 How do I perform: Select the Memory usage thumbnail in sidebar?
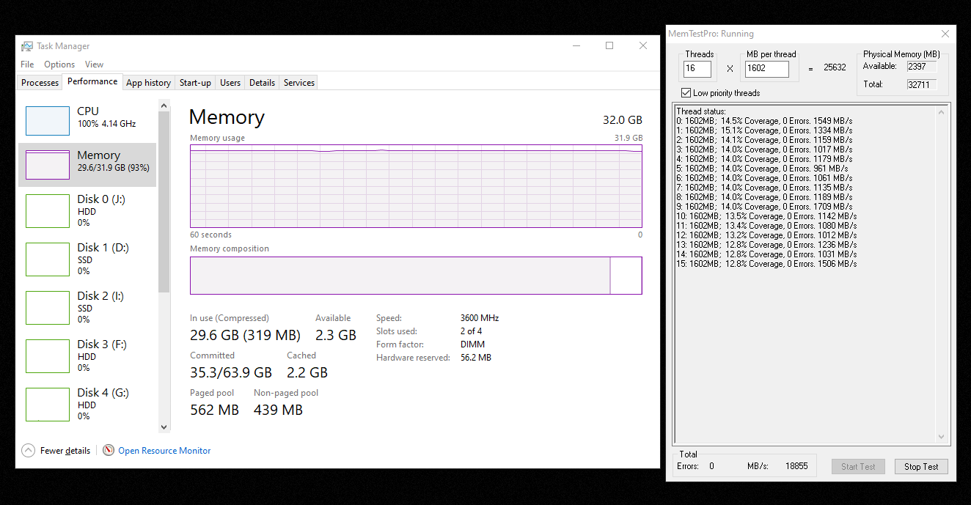pyautogui.click(x=48, y=165)
